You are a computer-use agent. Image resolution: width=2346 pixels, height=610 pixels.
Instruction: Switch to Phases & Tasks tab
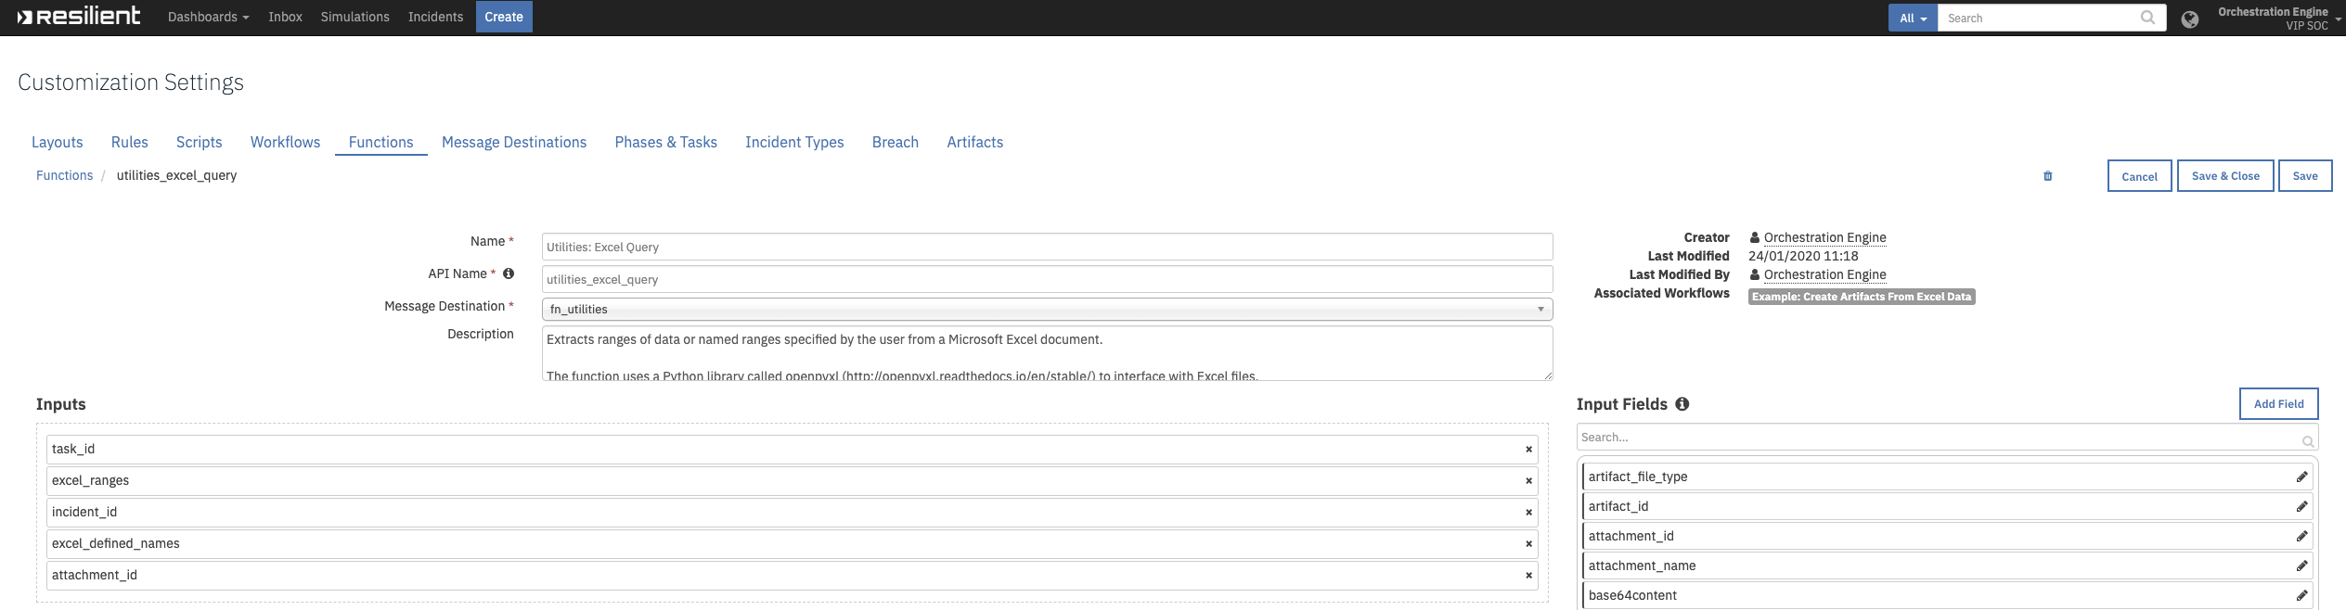pos(665,142)
